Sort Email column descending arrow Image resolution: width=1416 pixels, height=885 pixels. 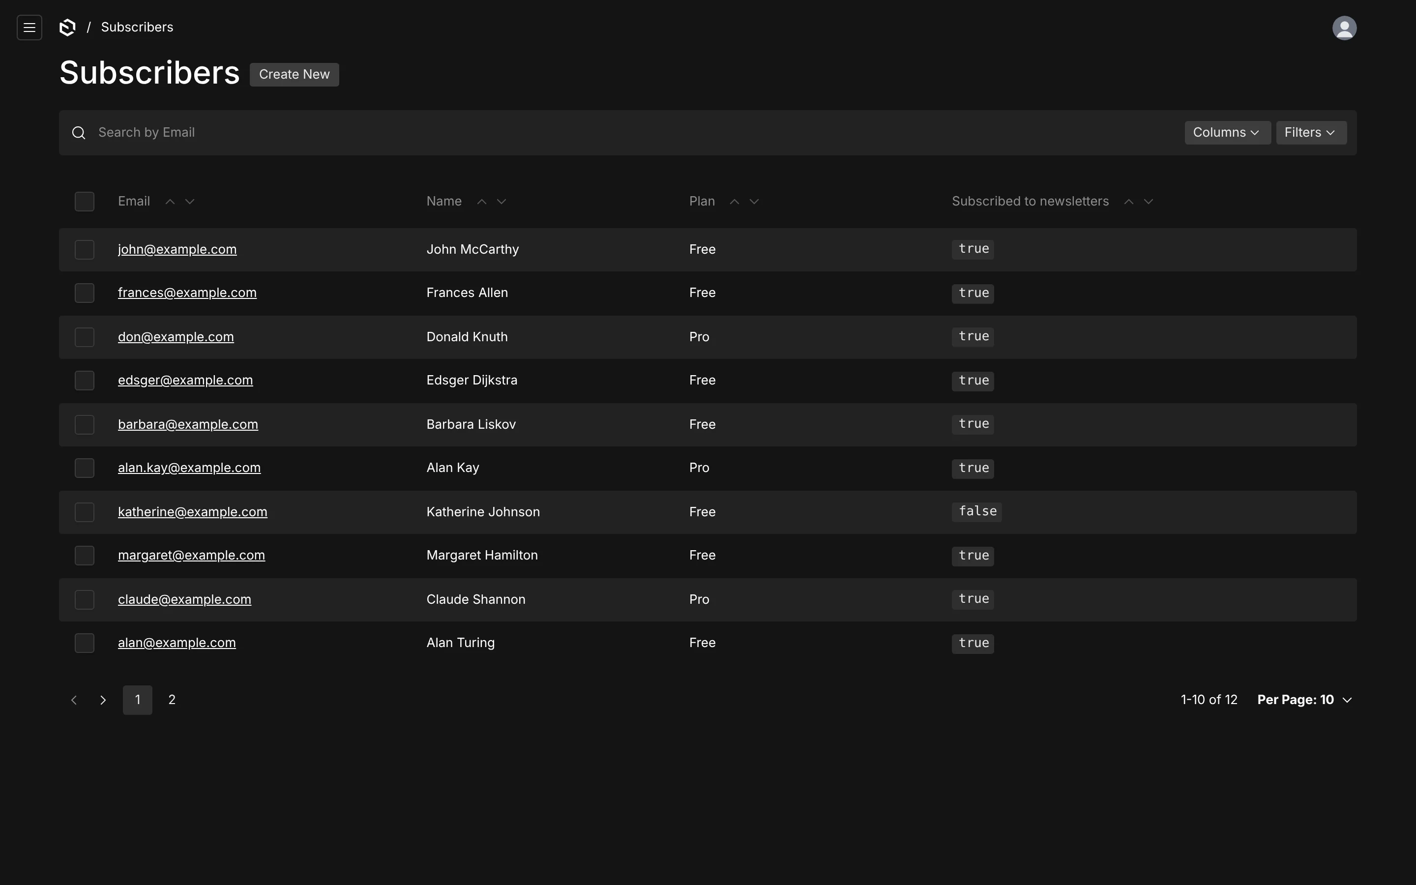[x=190, y=202]
